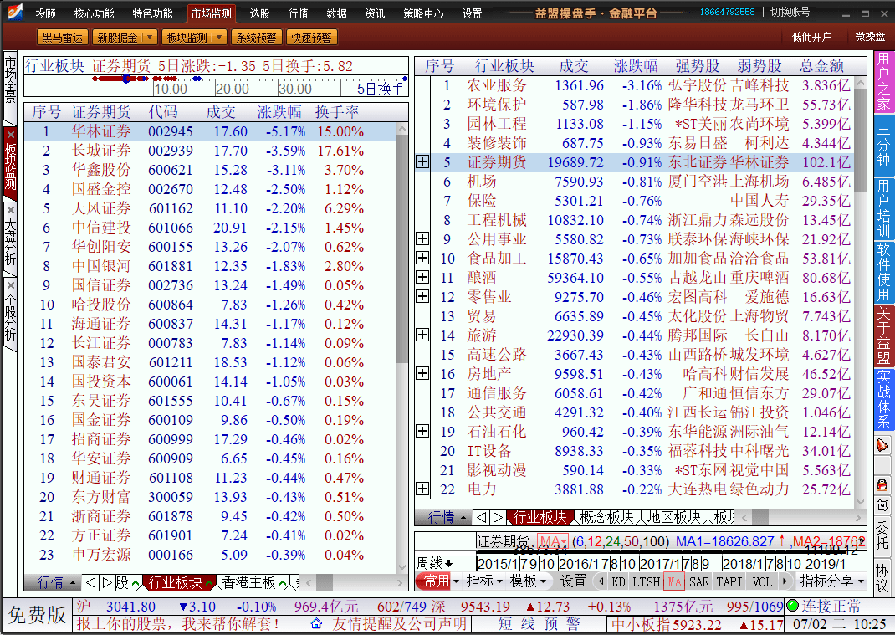Click the left arrow beside 行情 in the right panel
The width and height of the screenshot is (895, 635).
482,517
